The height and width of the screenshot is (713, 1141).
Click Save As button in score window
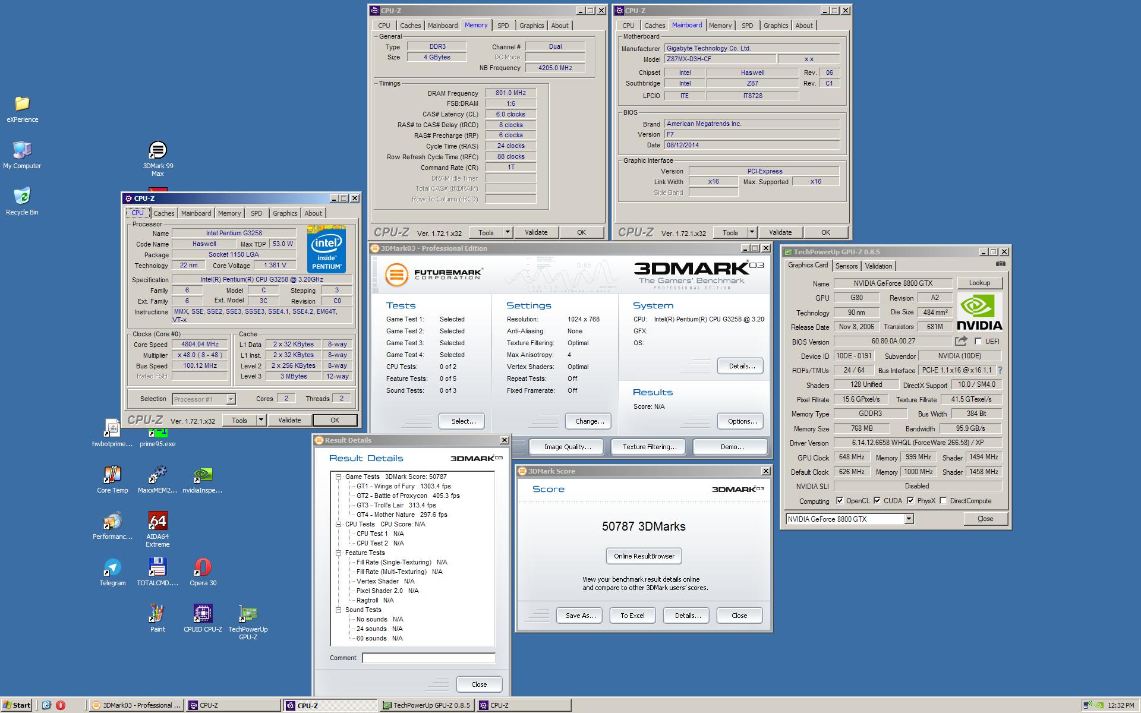pyautogui.click(x=580, y=616)
